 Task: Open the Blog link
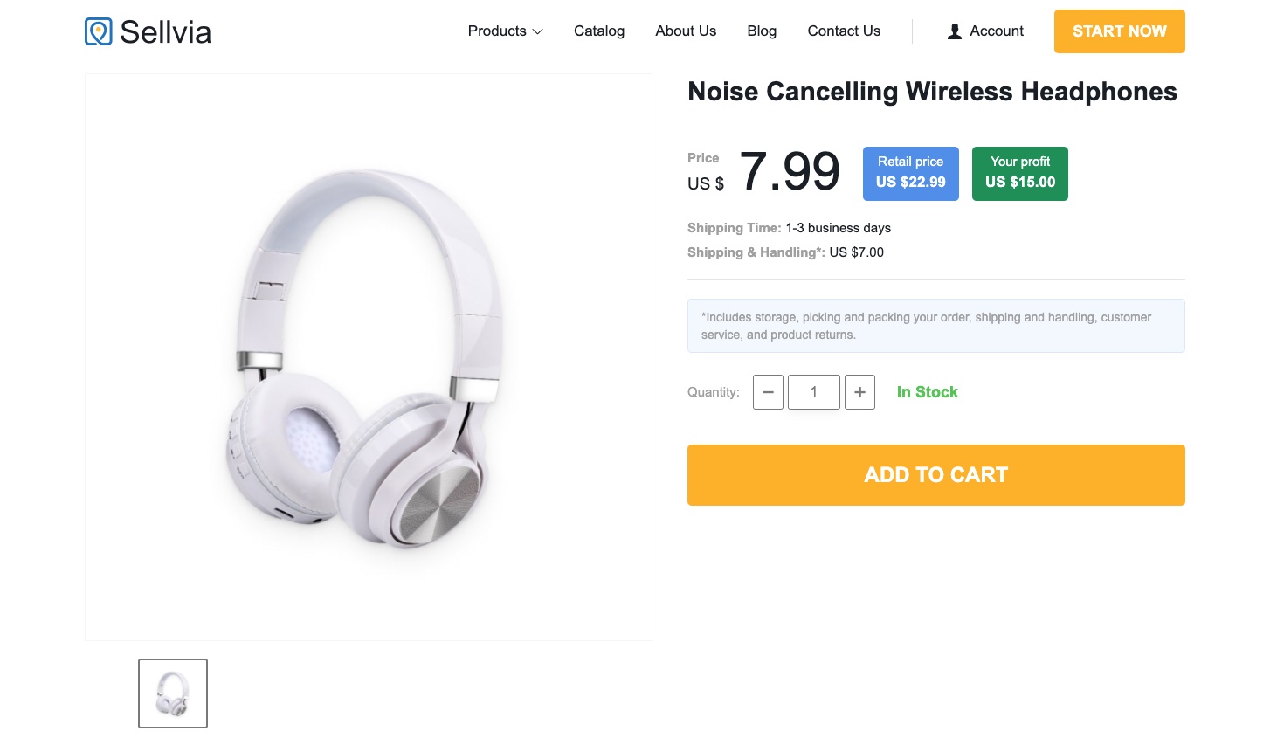pyautogui.click(x=762, y=31)
